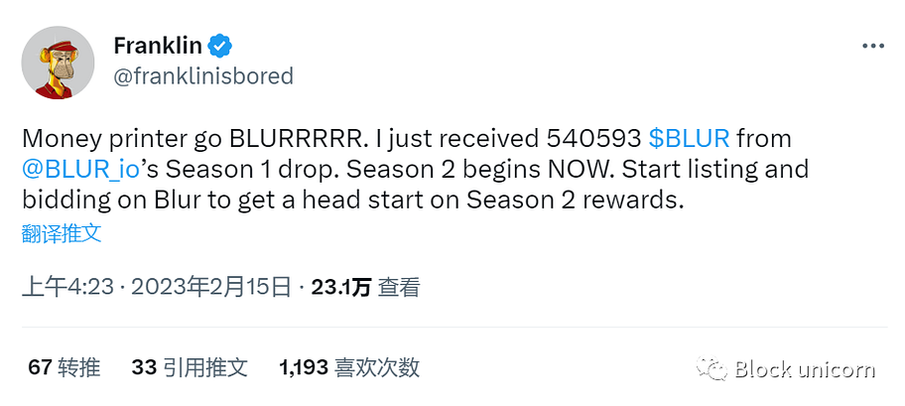
Task: View the 67 转推 retweets list
Action: (x=65, y=367)
